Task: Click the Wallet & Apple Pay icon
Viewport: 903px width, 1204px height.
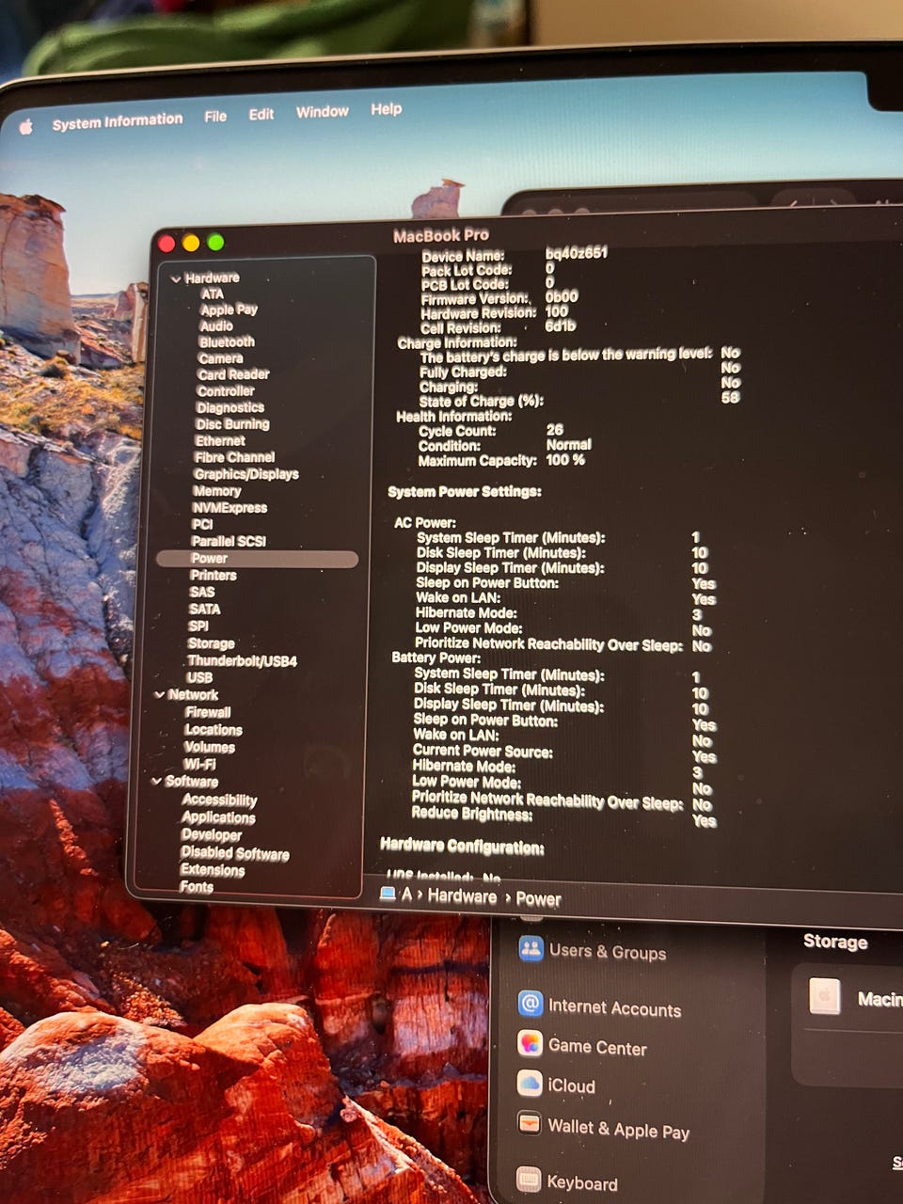Action: (530, 1122)
